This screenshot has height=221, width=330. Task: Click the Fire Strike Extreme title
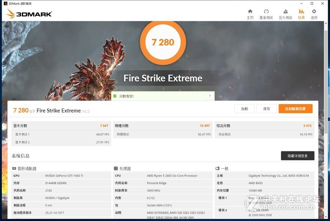(x=163, y=78)
